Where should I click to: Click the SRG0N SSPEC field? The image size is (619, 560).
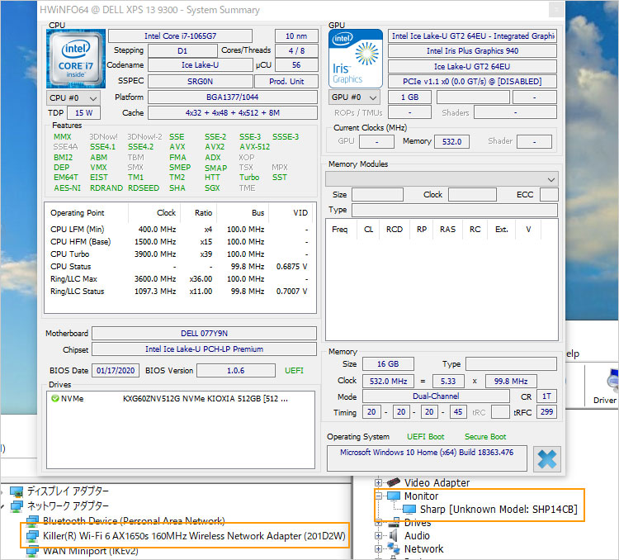(201, 82)
